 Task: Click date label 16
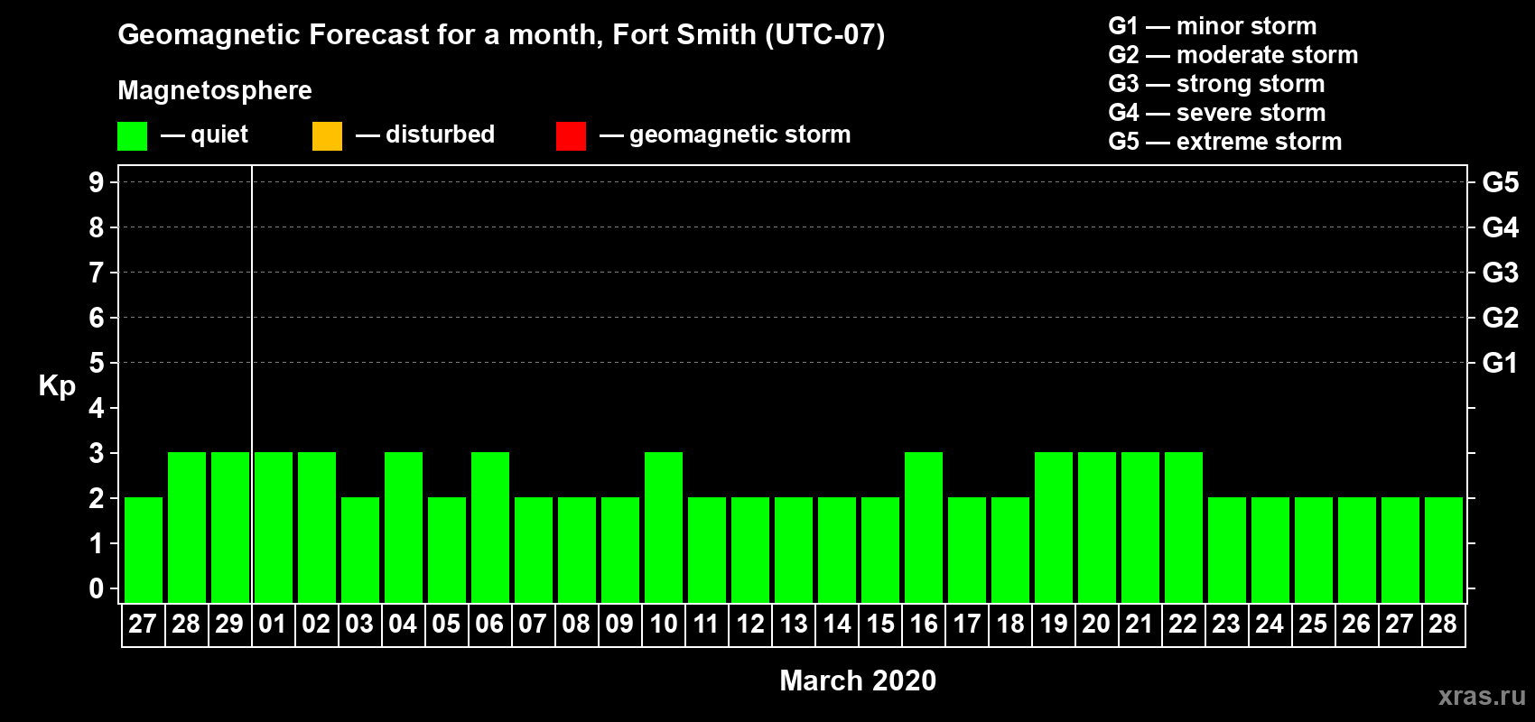[923, 624]
